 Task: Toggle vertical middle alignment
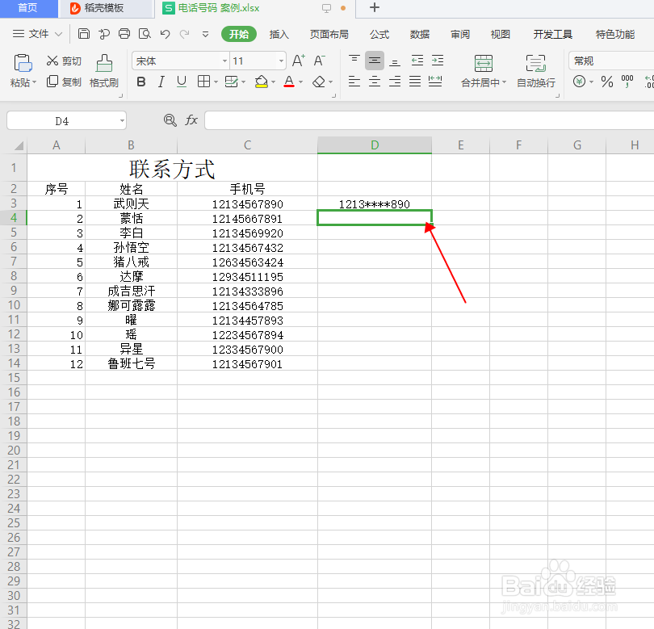point(375,61)
